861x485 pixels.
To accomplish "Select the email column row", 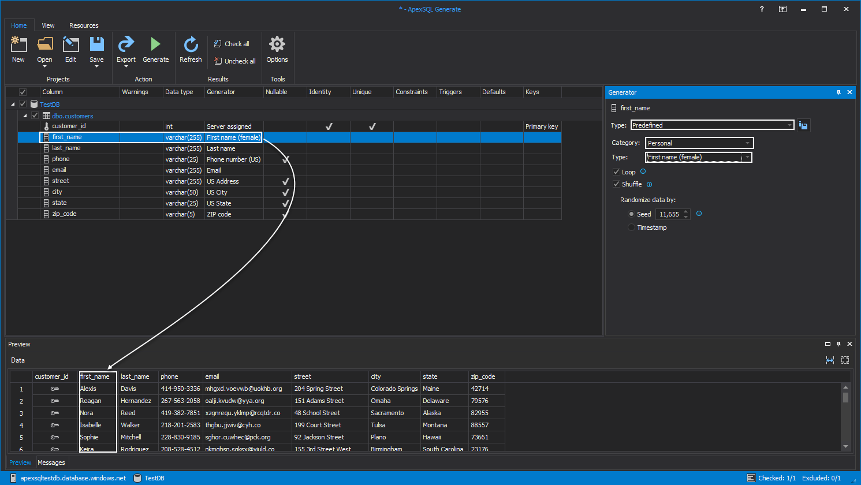I will click(289, 170).
